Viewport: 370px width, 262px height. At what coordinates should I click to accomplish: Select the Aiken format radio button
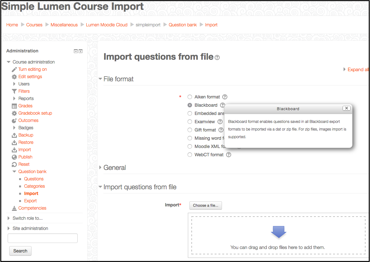(190, 97)
